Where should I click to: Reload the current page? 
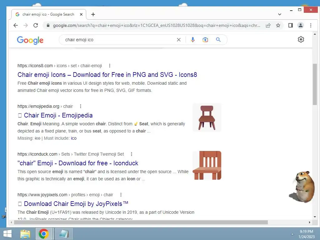tap(36, 25)
